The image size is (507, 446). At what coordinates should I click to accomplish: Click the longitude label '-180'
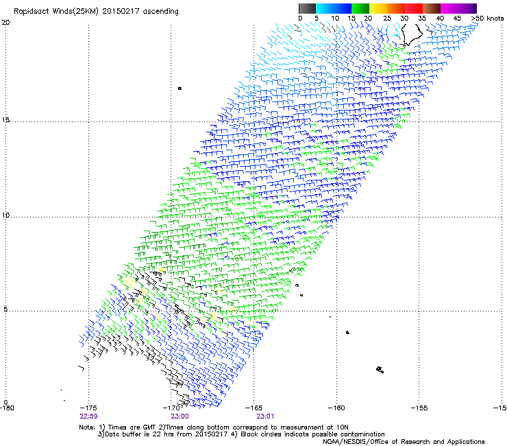(x=7, y=408)
